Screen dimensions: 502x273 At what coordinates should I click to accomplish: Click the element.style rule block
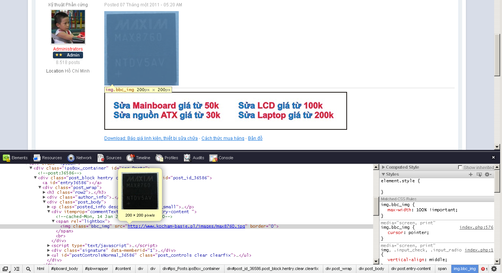click(437, 186)
